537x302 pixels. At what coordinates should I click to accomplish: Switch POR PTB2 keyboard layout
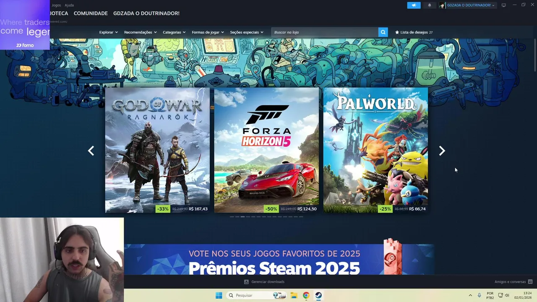coord(490,295)
